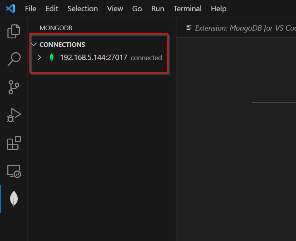Open the Help menu
The height and width of the screenshot is (241, 296).
click(x=219, y=9)
